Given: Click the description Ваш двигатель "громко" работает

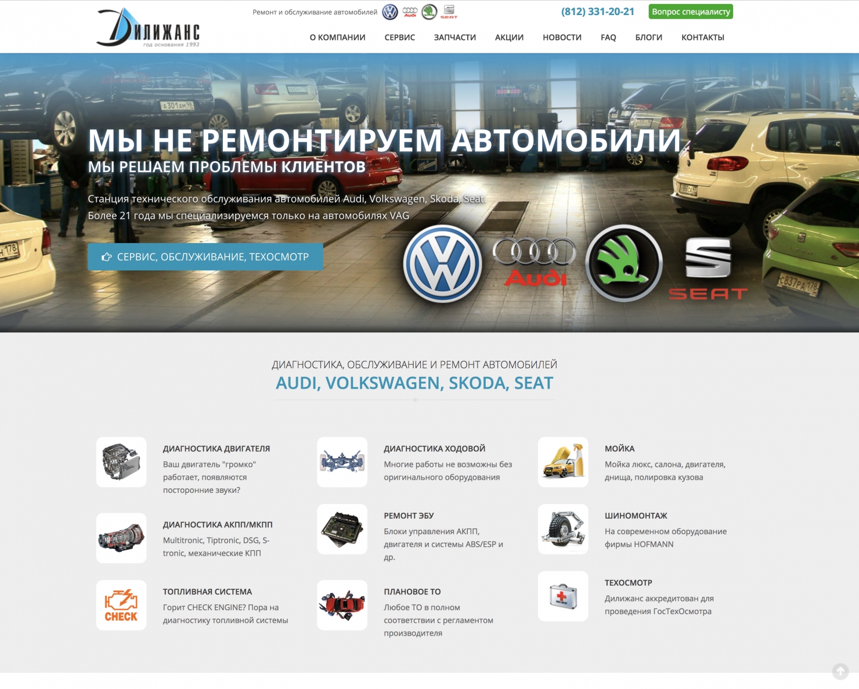Looking at the screenshot, I should 210,477.
